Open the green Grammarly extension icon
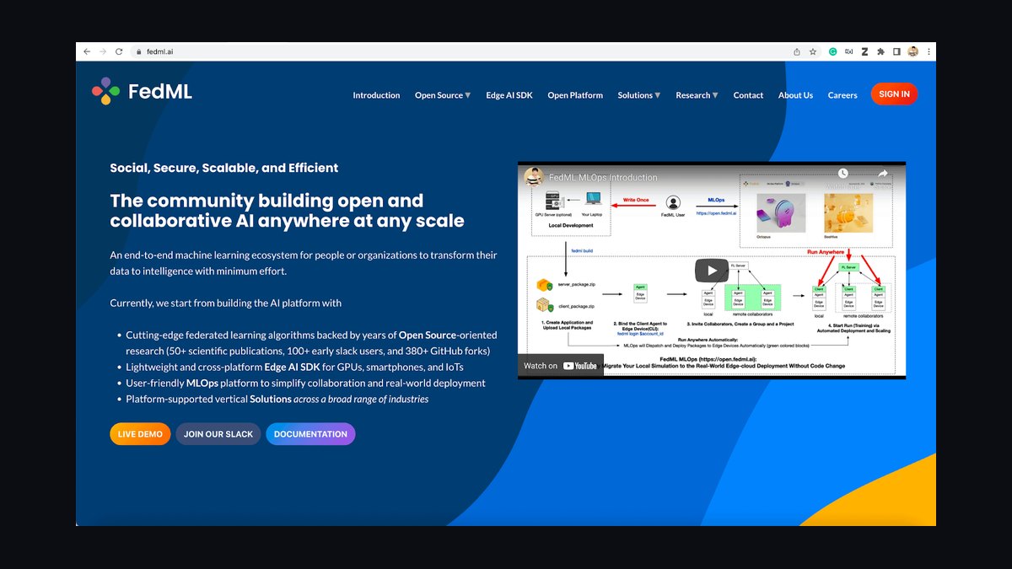 (x=832, y=51)
